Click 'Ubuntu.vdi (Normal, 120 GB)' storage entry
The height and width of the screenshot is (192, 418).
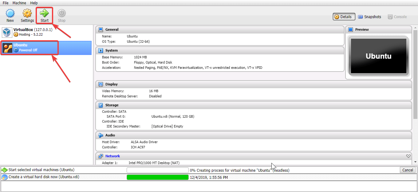[173, 116]
